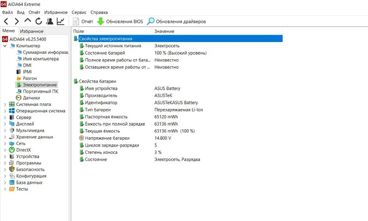Open the Файл menu
Screen dimensions: 368x221
[x=7, y=12]
